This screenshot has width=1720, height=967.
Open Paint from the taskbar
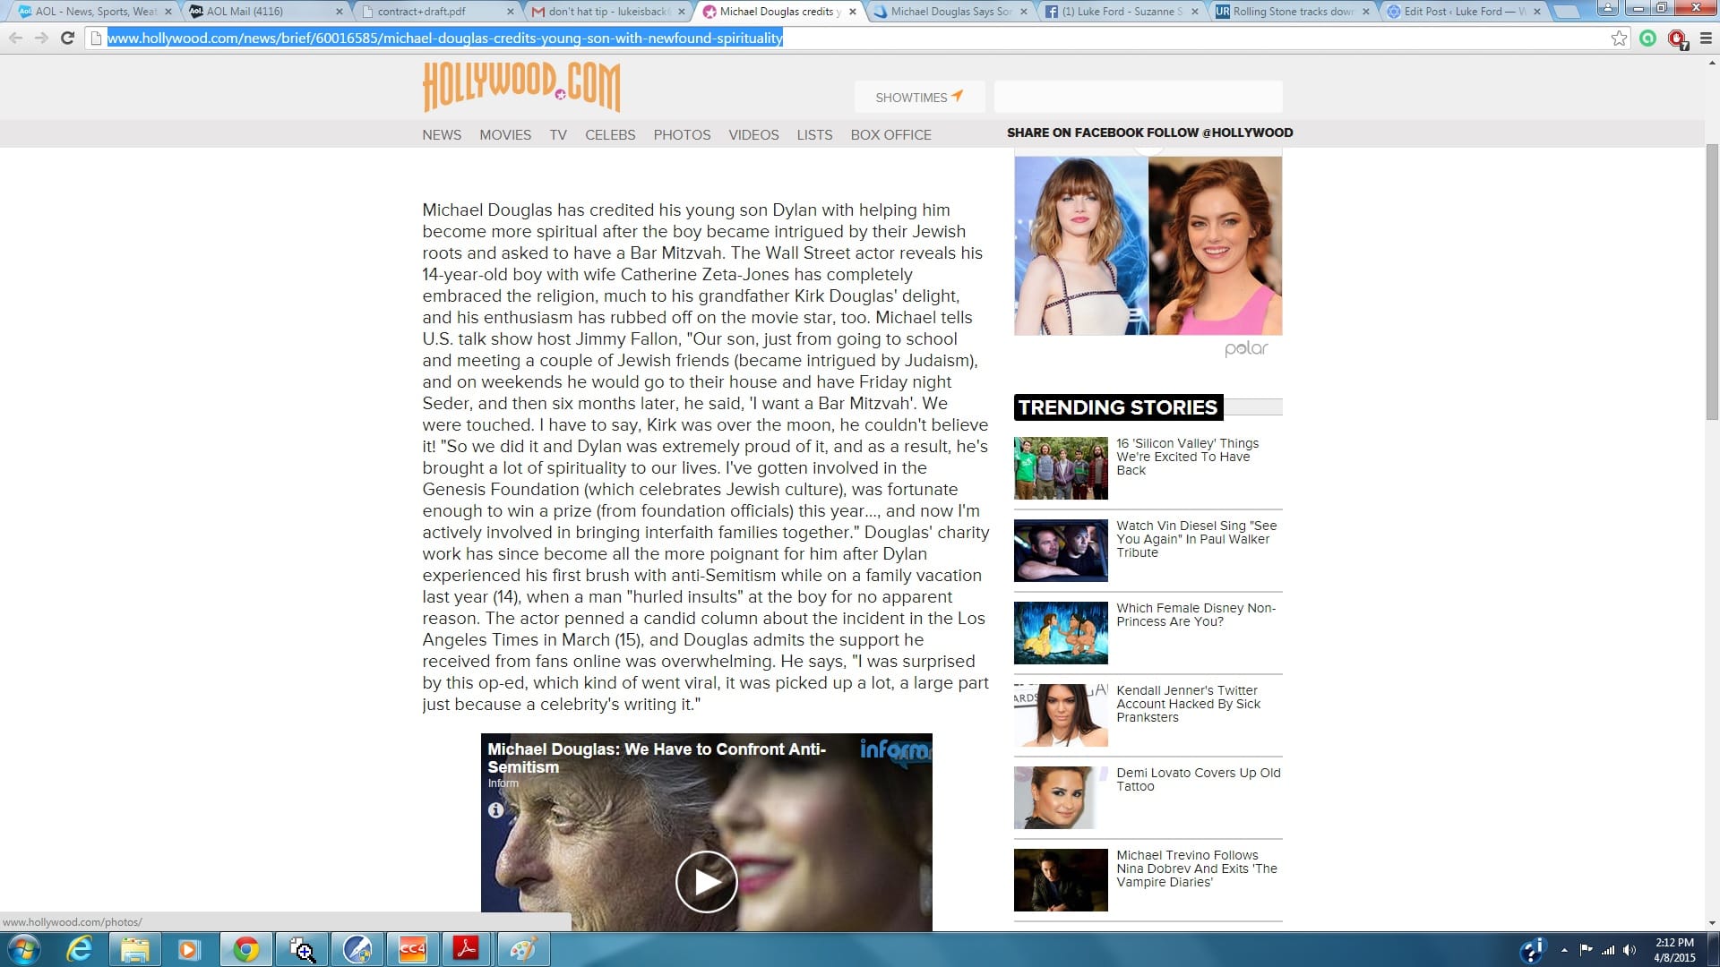tap(522, 949)
